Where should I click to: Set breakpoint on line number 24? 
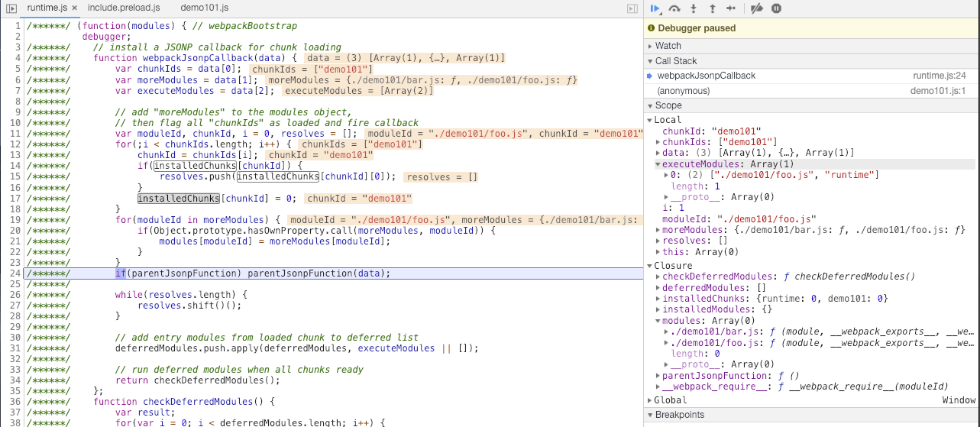click(x=15, y=273)
